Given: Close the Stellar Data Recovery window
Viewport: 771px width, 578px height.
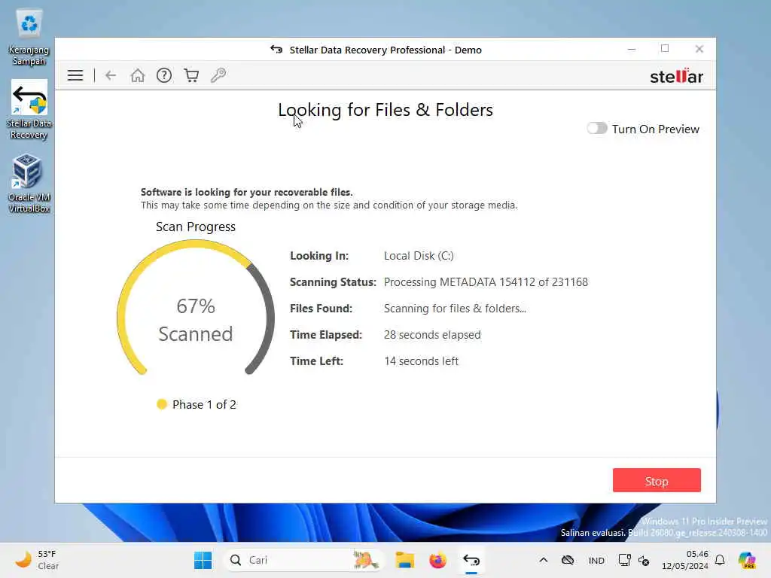Looking at the screenshot, I should (x=699, y=49).
